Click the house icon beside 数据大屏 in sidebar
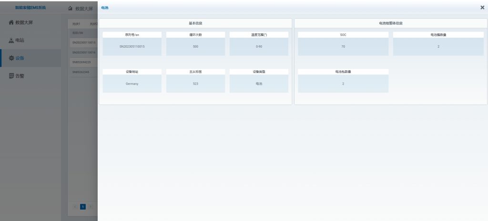The image size is (488, 221). tap(11, 22)
